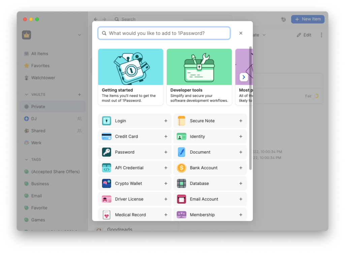Click the Driver License icon
Image resolution: width=345 pixels, height=253 pixels.
click(106, 199)
